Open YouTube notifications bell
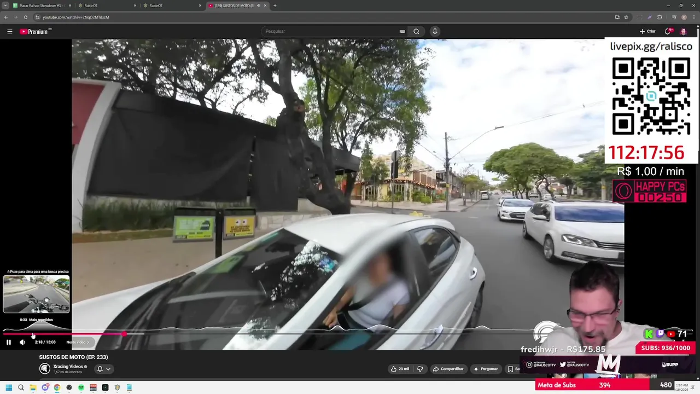The width and height of the screenshot is (700, 394). [668, 31]
